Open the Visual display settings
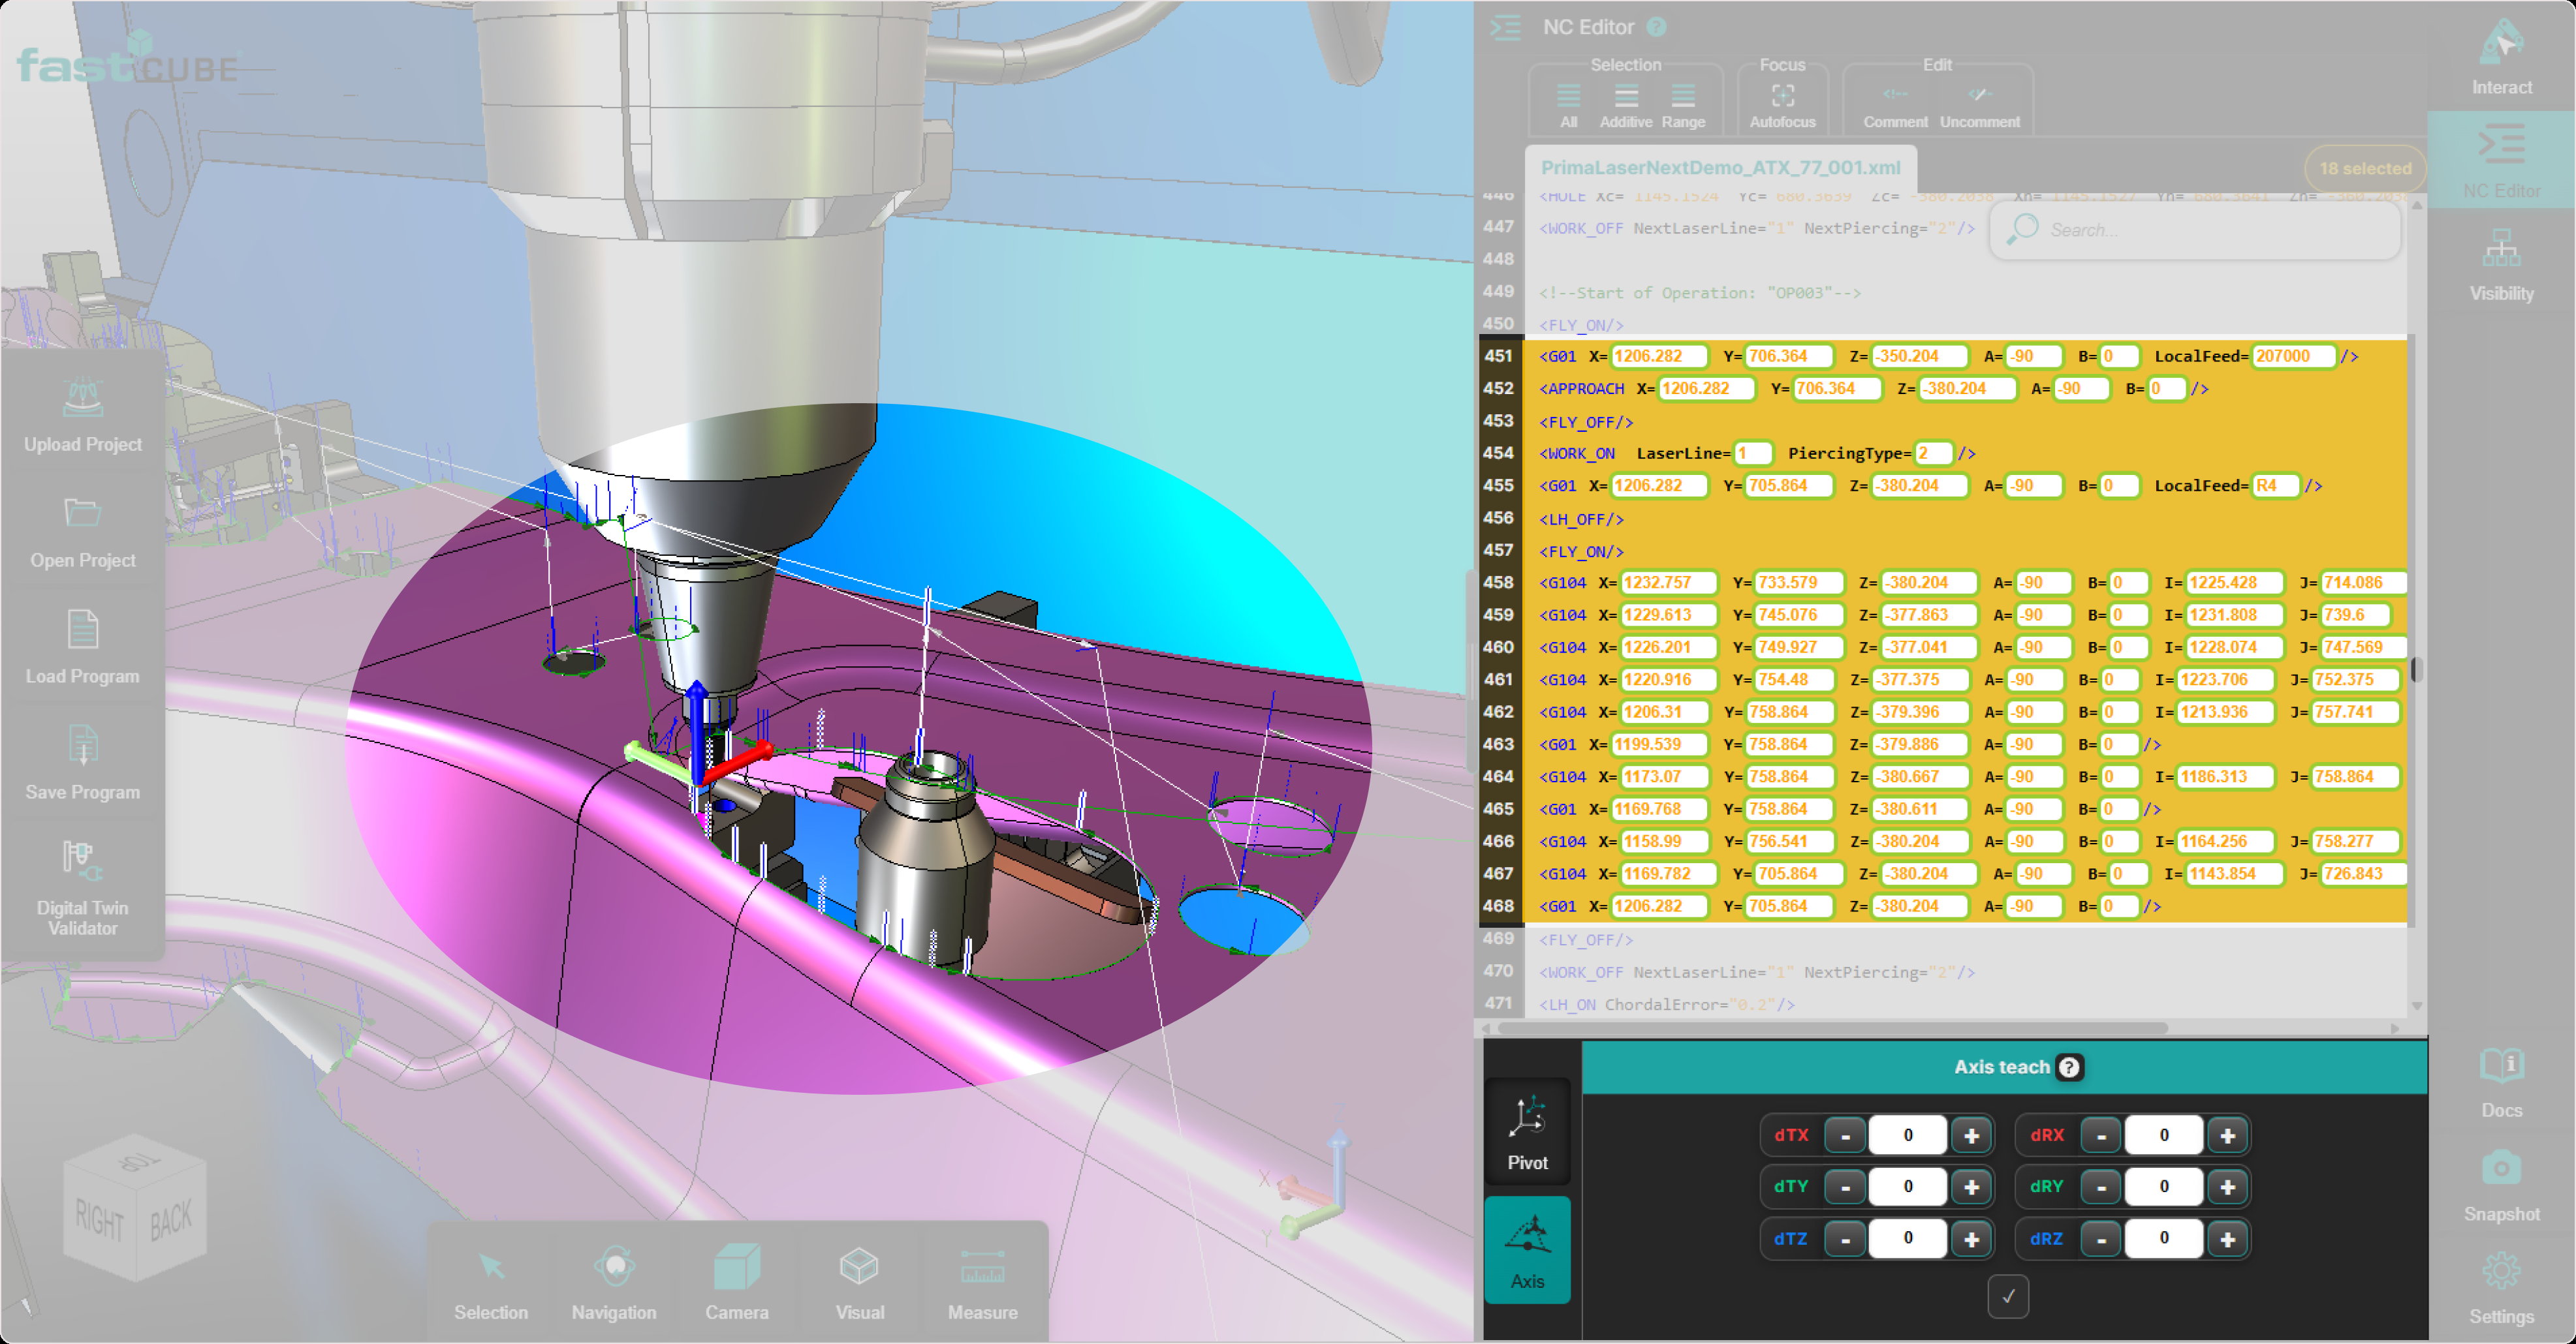This screenshot has height=1344, width=2576. tap(860, 1283)
